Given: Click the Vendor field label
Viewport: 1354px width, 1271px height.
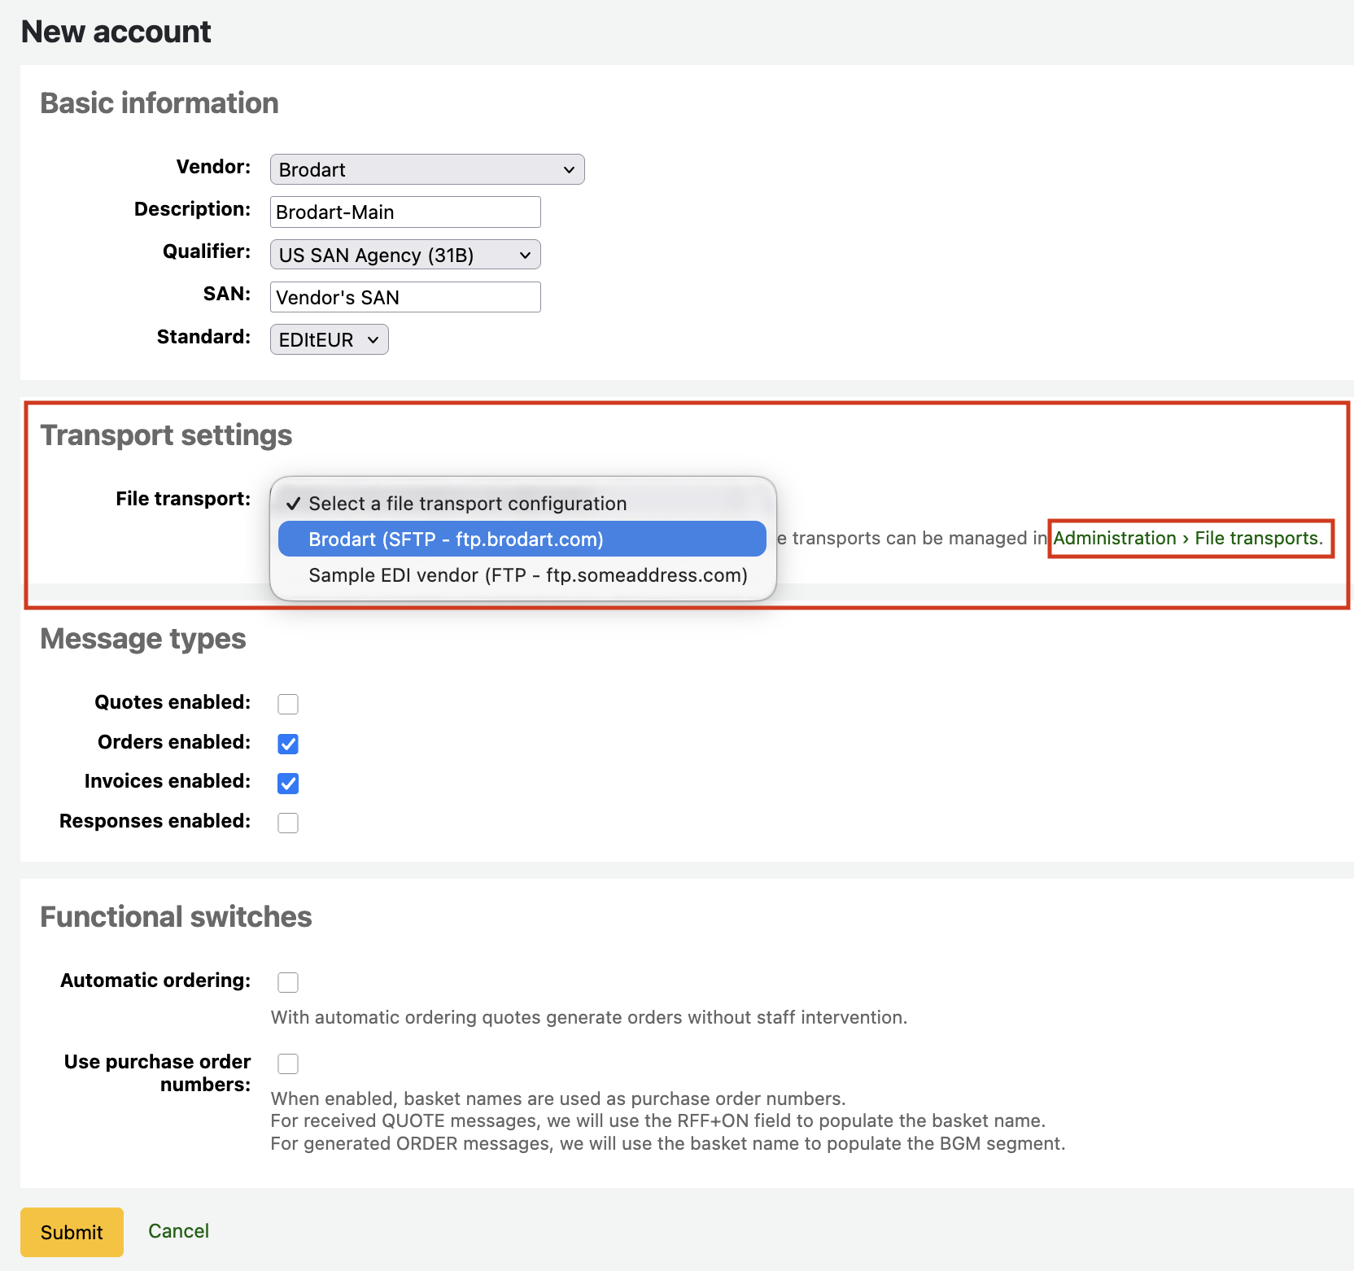Looking at the screenshot, I should click(x=213, y=167).
